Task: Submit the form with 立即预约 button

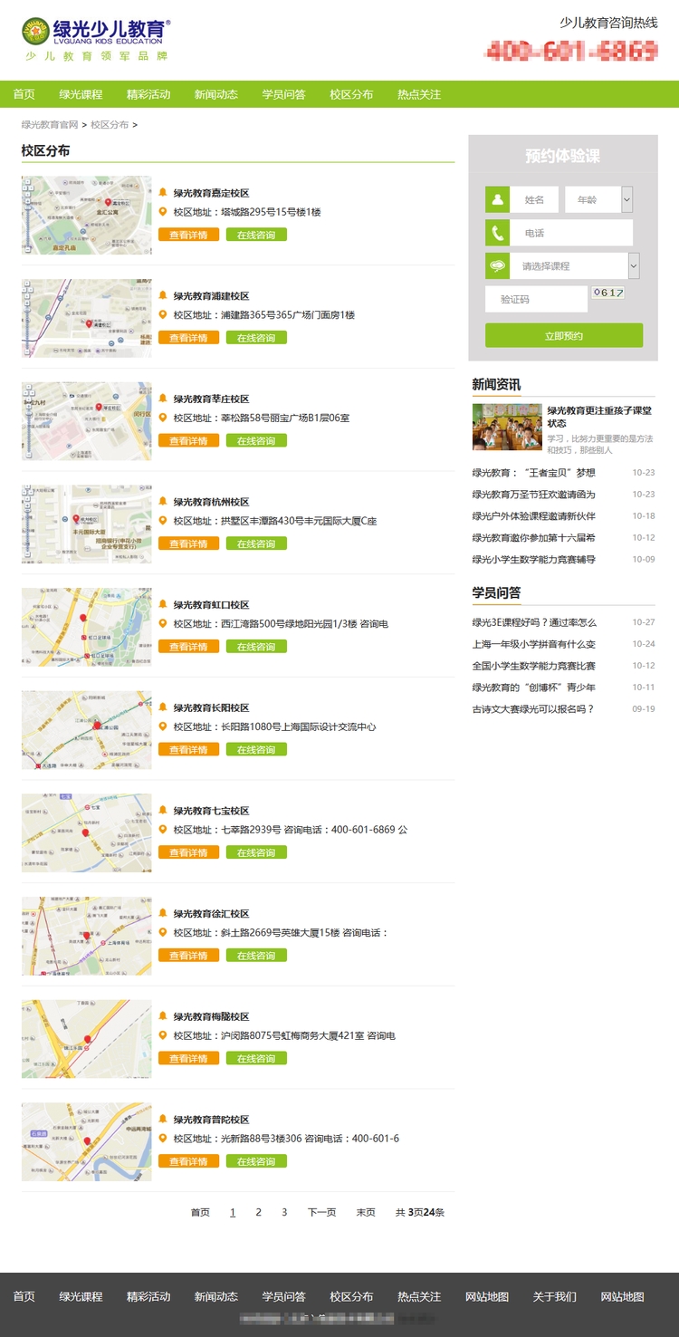Action: pyautogui.click(x=564, y=335)
